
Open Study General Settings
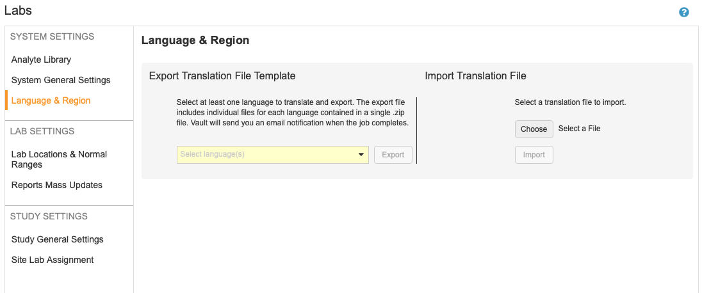tap(57, 239)
